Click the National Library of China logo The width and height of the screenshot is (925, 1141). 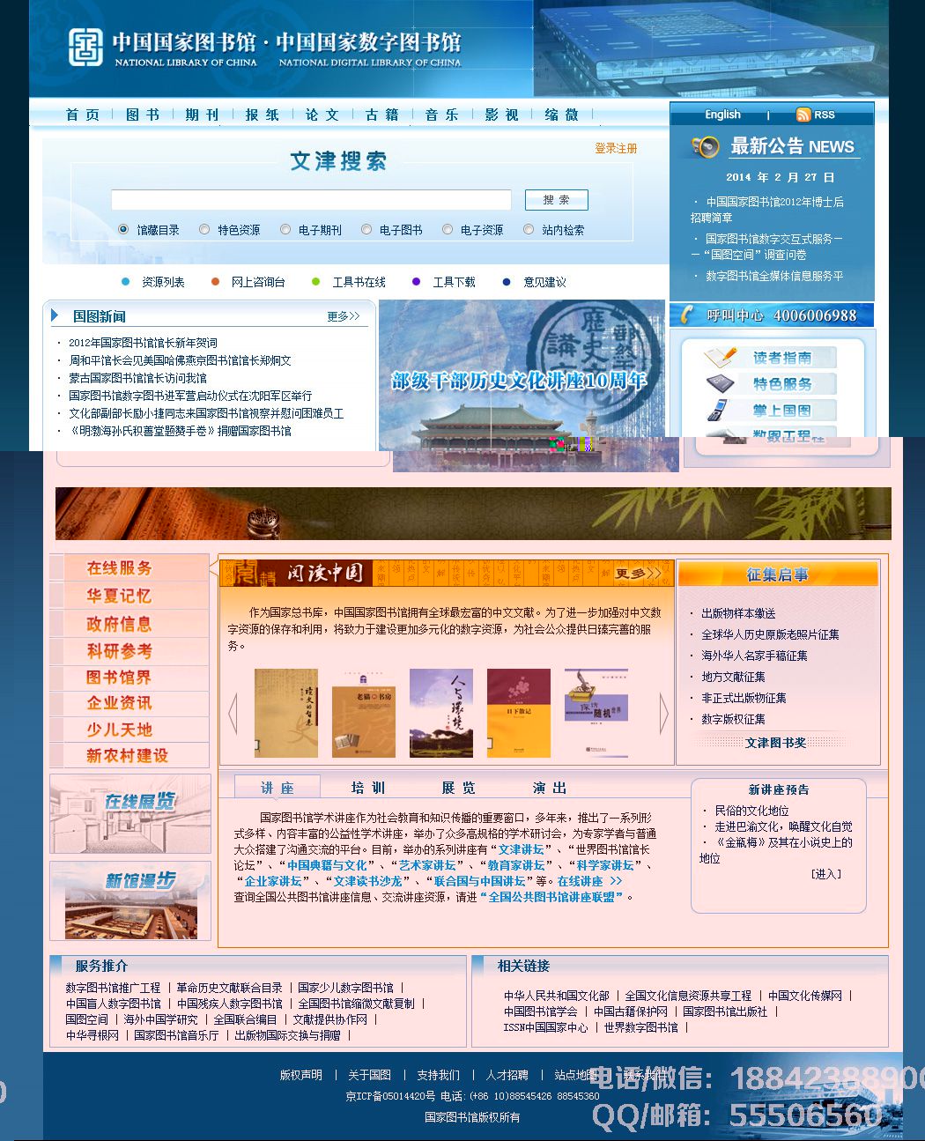tap(86, 48)
